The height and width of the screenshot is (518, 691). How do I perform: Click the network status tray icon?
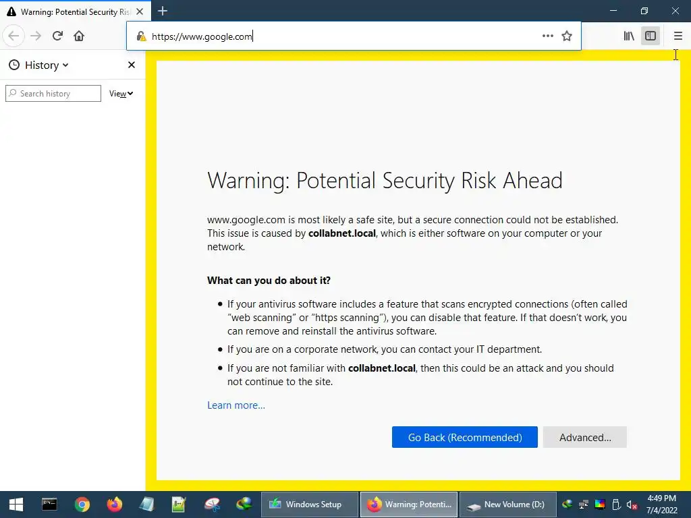tap(584, 505)
